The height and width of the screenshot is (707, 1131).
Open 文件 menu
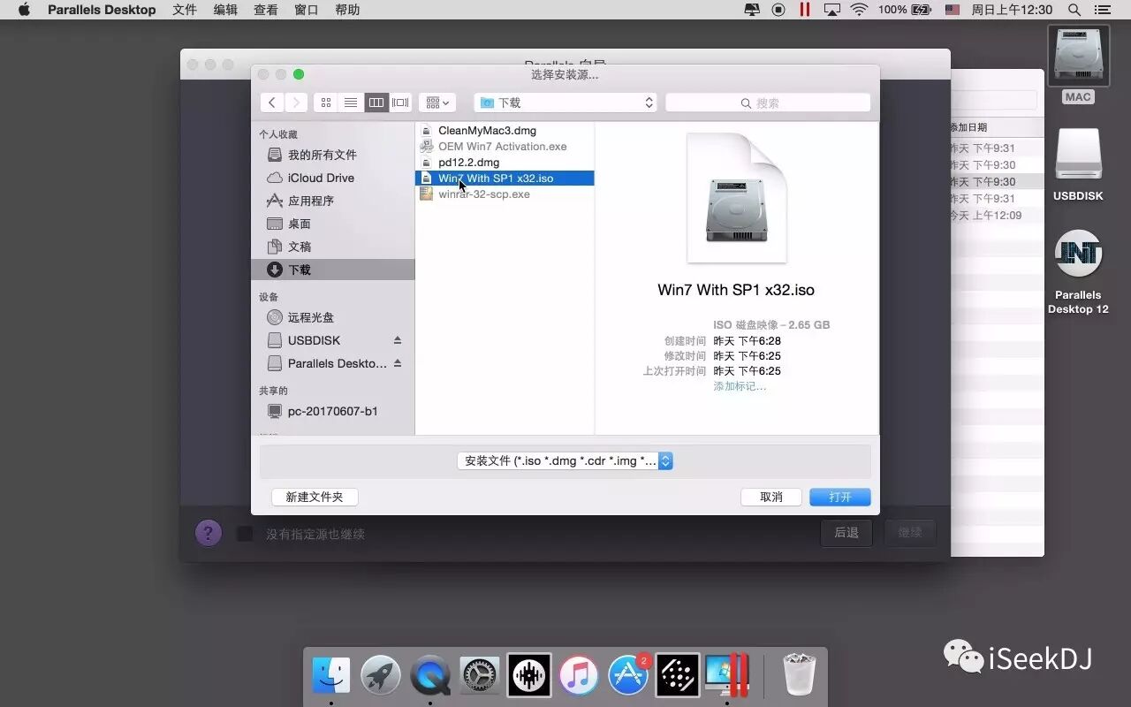point(185,10)
